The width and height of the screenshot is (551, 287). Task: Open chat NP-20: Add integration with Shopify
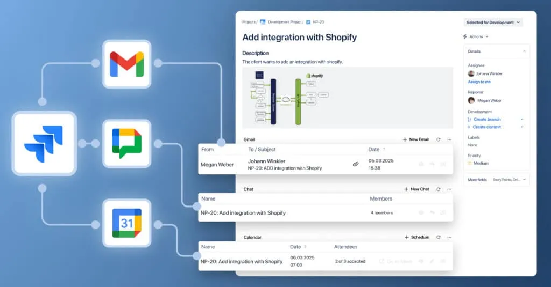pyautogui.click(x=243, y=213)
